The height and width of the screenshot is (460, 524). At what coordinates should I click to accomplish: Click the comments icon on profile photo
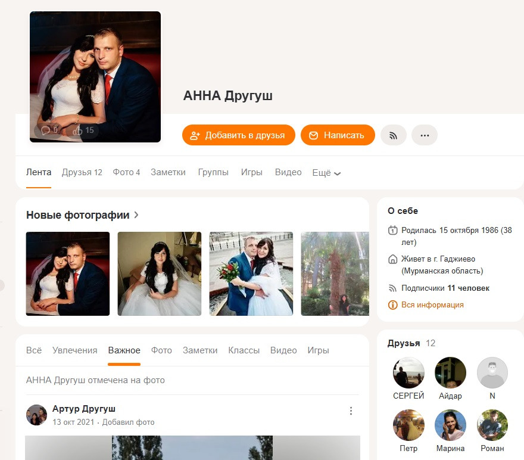pos(45,130)
